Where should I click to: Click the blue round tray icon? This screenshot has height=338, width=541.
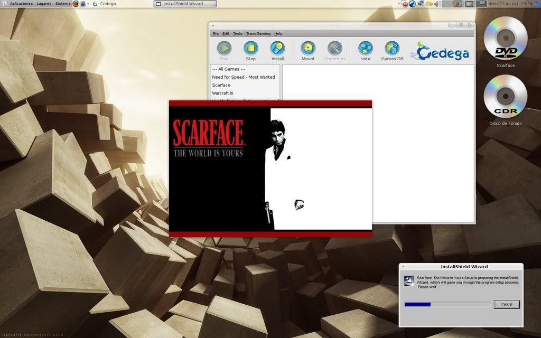click(x=412, y=4)
